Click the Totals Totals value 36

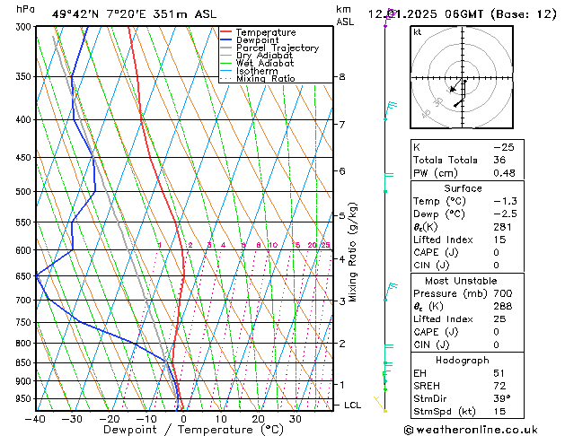(499, 160)
